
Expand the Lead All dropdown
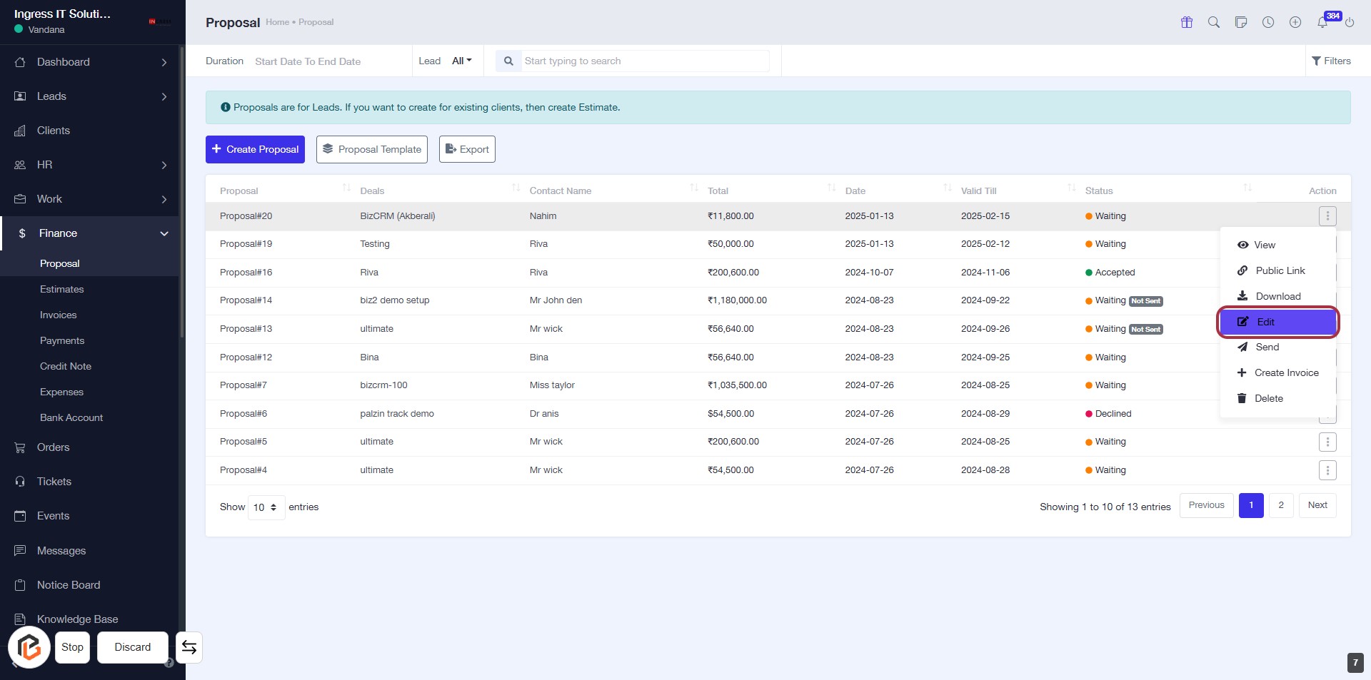pos(462,61)
